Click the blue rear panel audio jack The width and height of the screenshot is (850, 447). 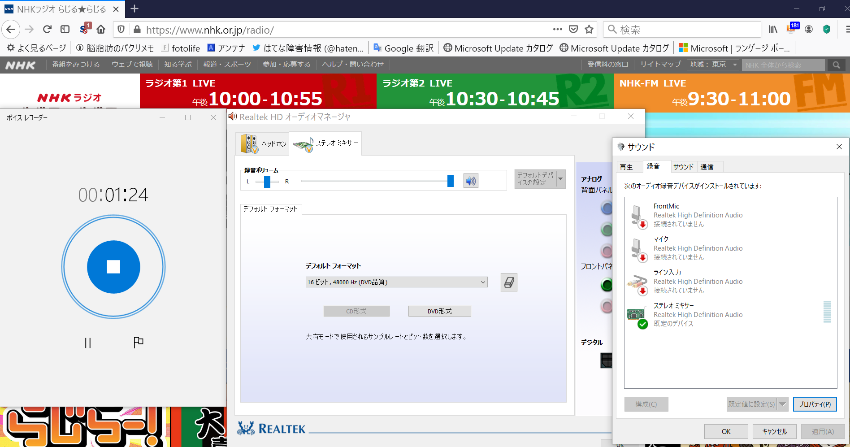607,208
